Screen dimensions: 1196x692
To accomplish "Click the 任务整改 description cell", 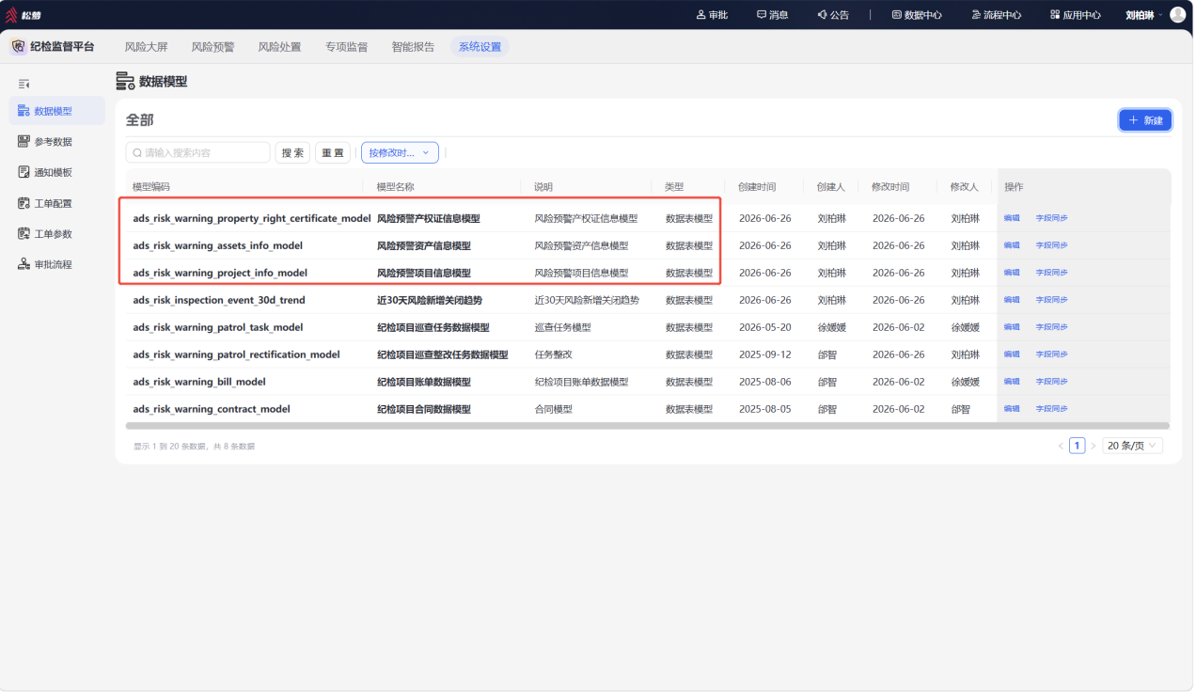I will pos(553,354).
